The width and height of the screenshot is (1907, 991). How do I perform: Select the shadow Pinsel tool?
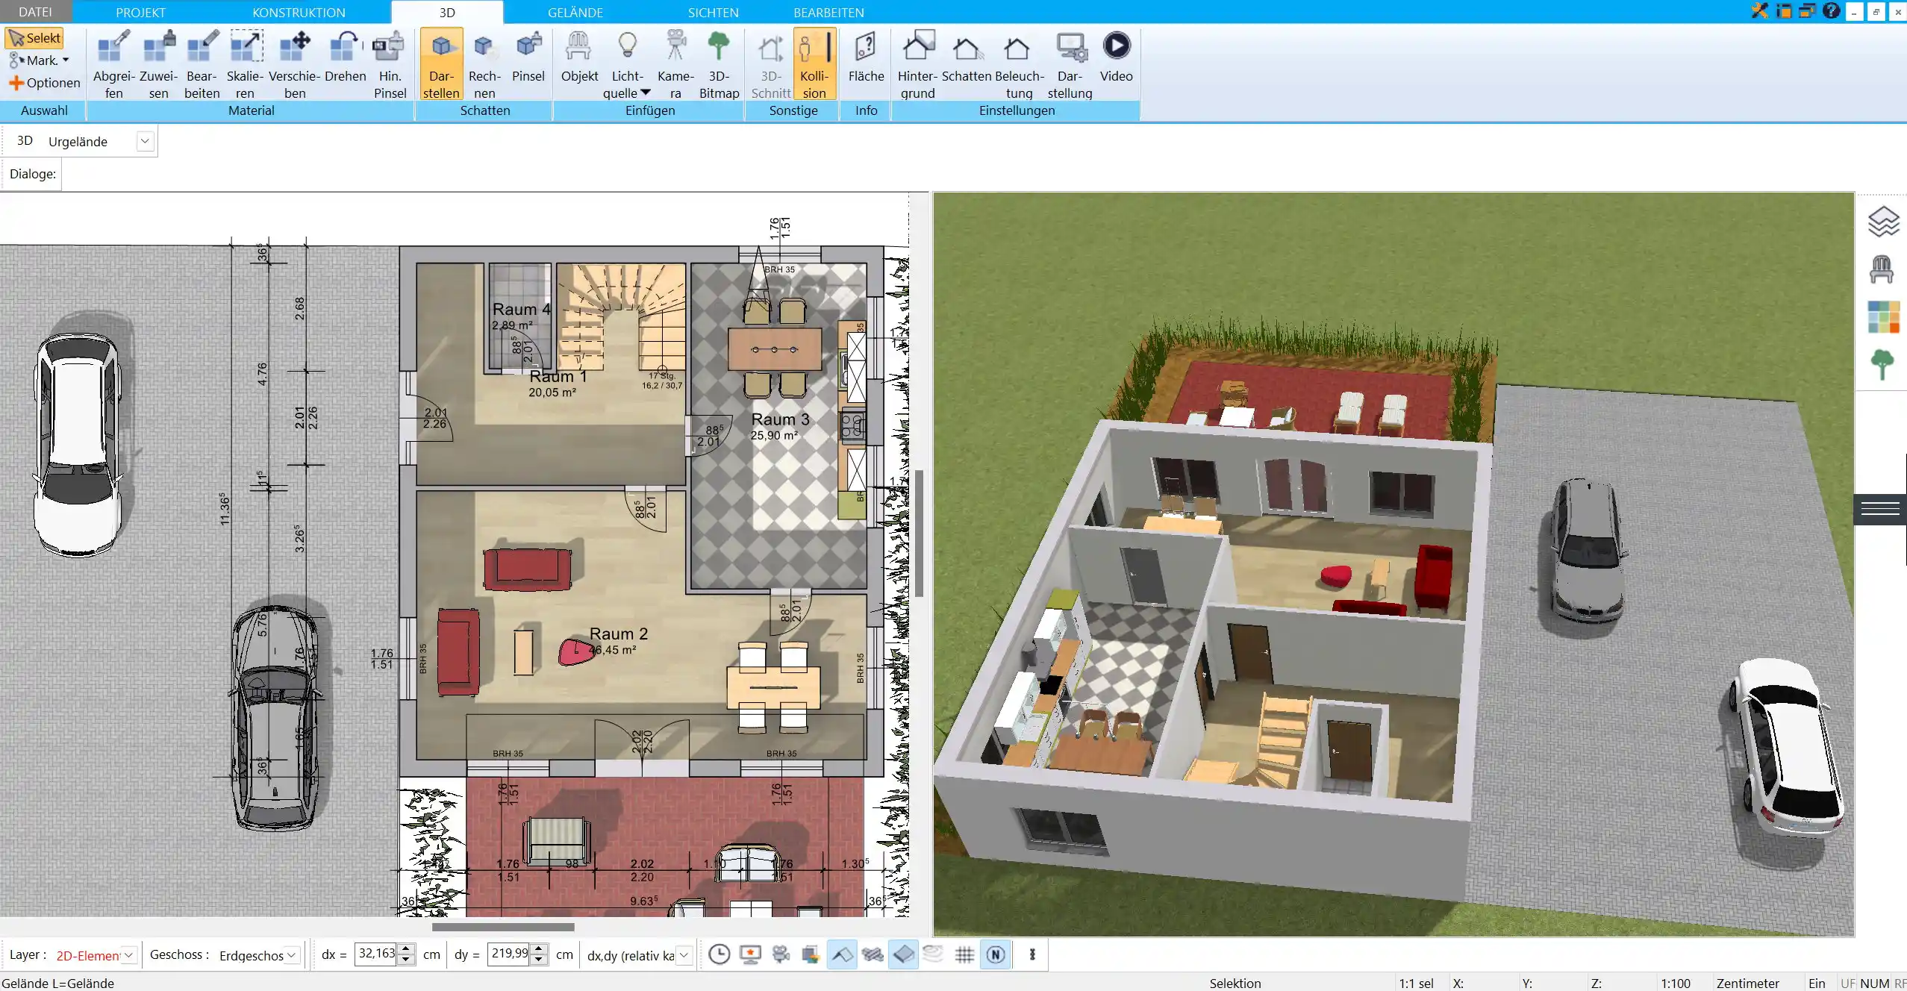pos(528,57)
